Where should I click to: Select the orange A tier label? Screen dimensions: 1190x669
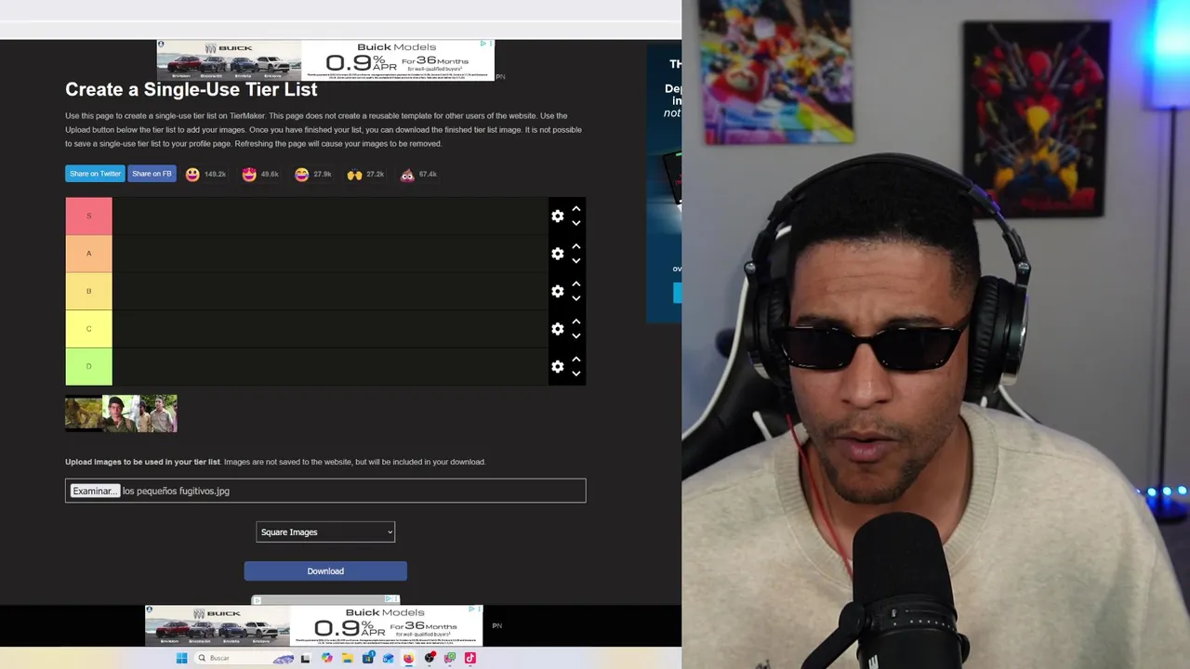(x=88, y=254)
